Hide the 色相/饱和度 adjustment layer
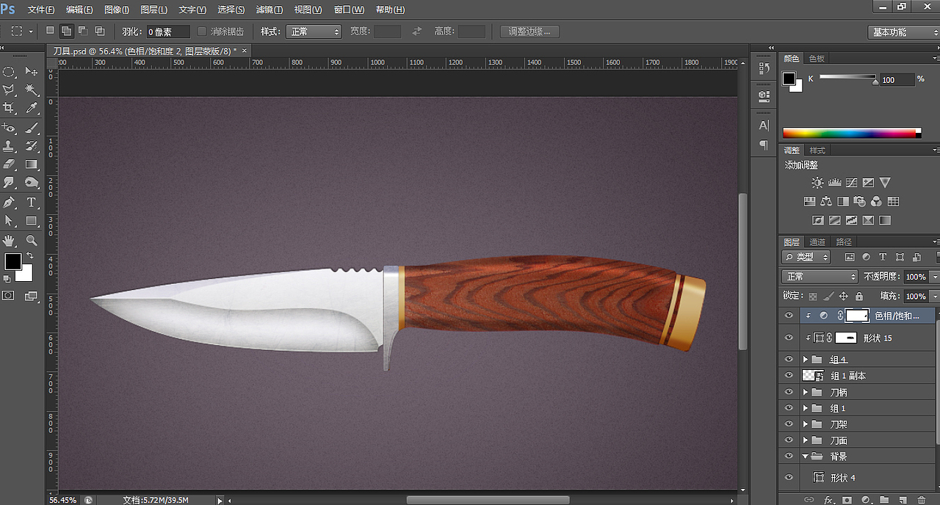The width and height of the screenshot is (940, 505). click(789, 316)
